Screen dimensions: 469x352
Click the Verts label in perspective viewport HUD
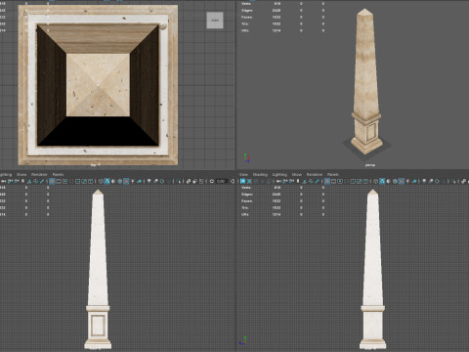coord(246,4)
